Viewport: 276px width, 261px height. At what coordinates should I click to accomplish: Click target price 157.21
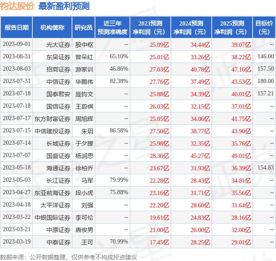[x=266, y=93]
